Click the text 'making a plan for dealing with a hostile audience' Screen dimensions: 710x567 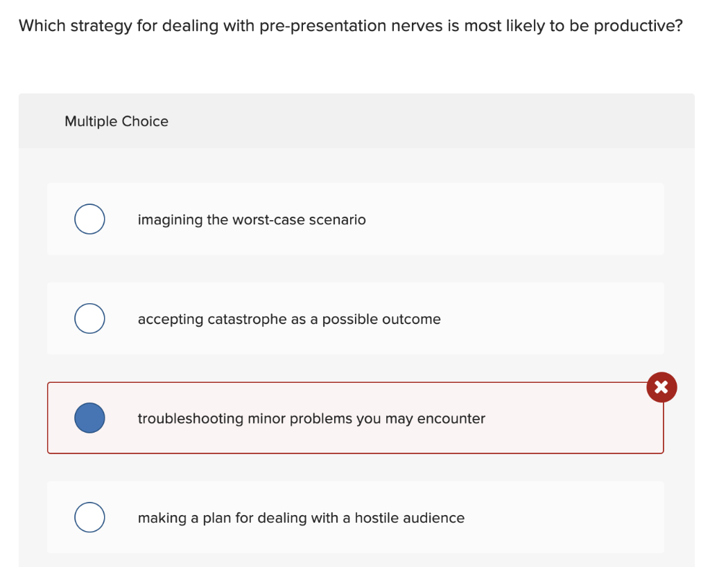pyautogui.click(x=301, y=518)
